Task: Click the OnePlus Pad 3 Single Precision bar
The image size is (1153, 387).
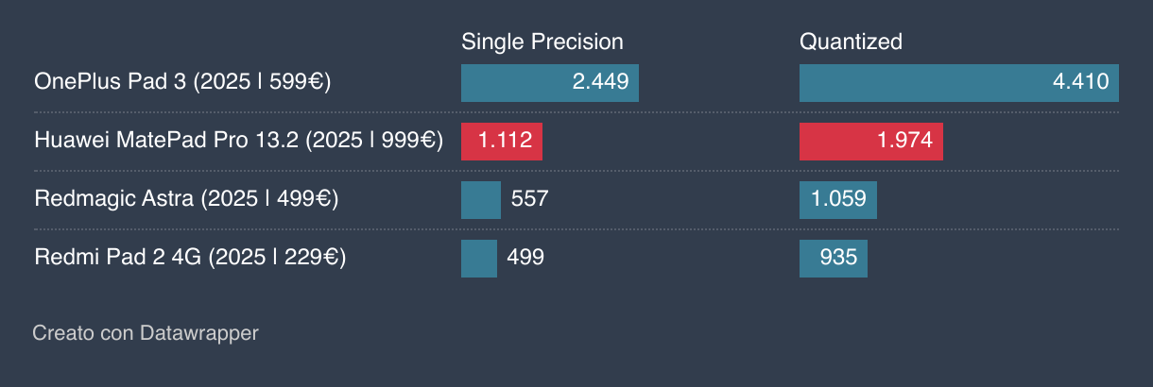Action: point(550,83)
